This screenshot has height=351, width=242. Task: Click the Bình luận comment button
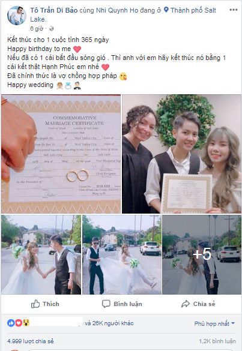pyautogui.click(x=122, y=304)
